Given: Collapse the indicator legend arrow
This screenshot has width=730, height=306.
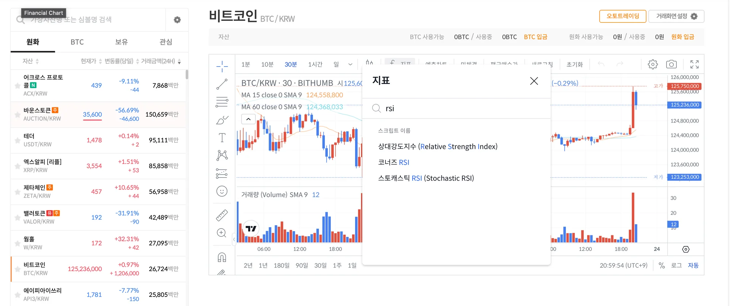Looking at the screenshot, I should (x=248, y=119).
